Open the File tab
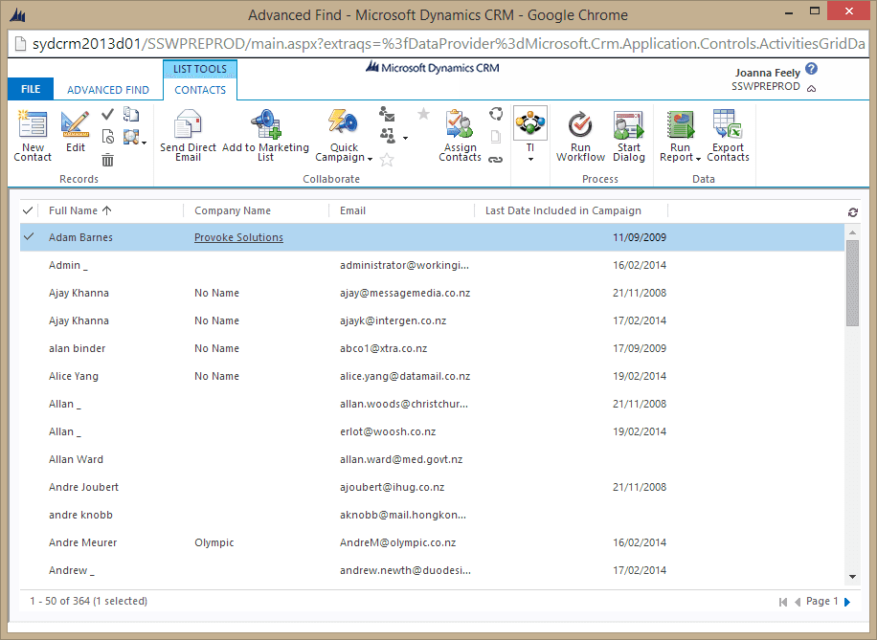 [x=31, y=89]
